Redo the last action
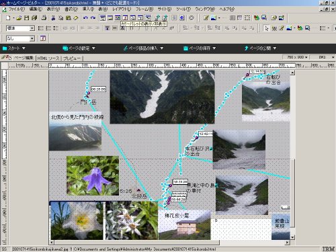 click(x=93, y=18)
